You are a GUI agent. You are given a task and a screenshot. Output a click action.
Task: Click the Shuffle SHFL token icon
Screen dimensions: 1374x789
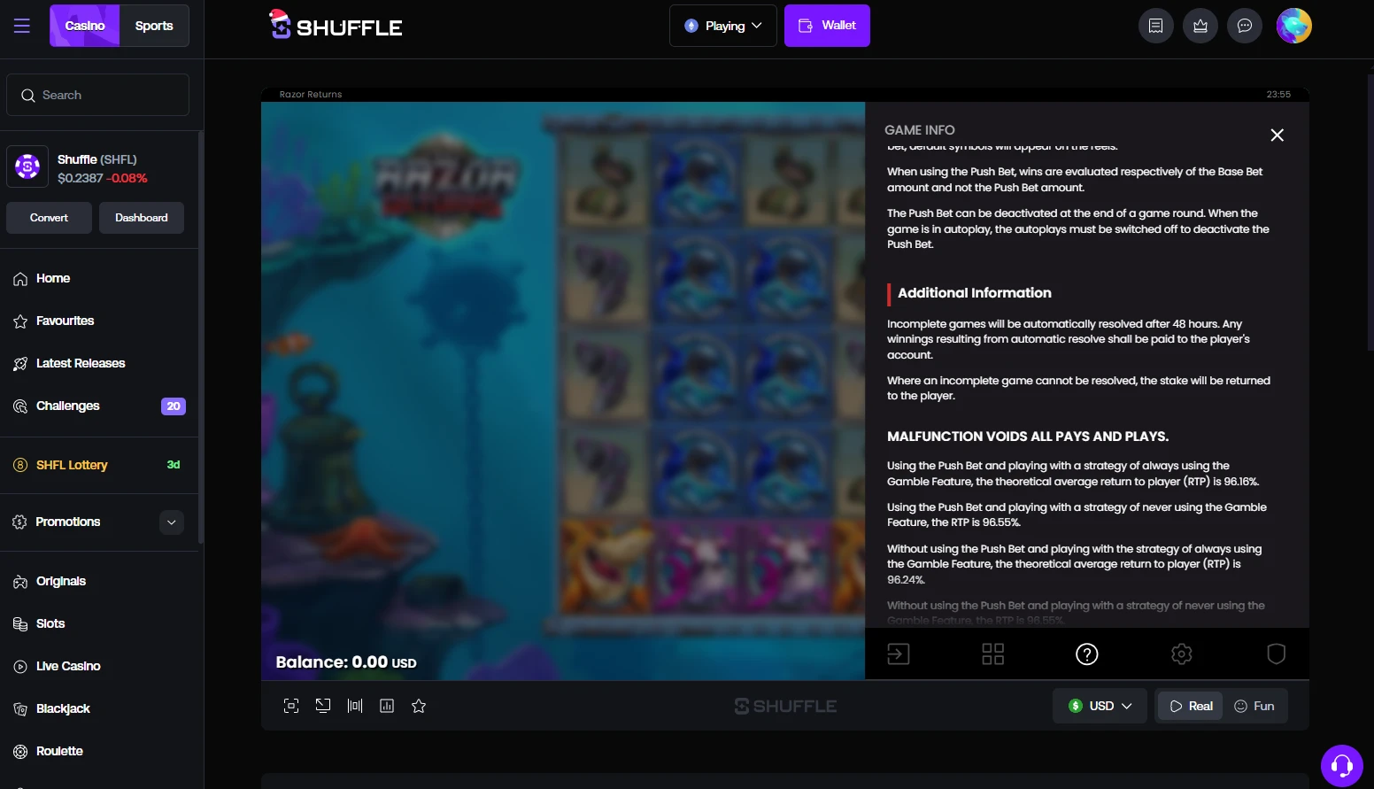(x=27, y=166)
